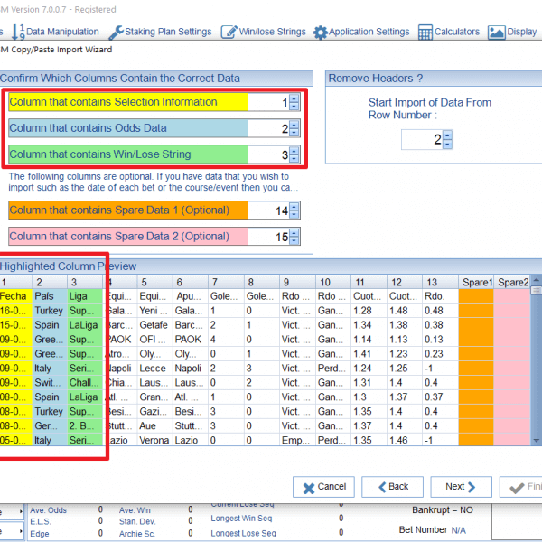Viewport: 542px width, 542px height.
Task: Increase Spare Data 1 column number
Action: (x=294, y=207)
